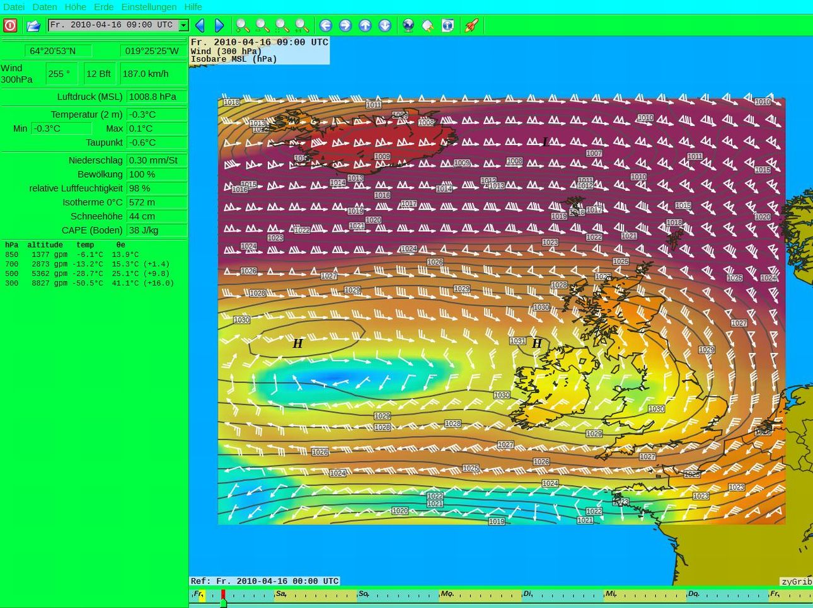Click the second magnifier zoom-out icon
The width and height of the screenshot is (813, 608).
click(262, 25)
